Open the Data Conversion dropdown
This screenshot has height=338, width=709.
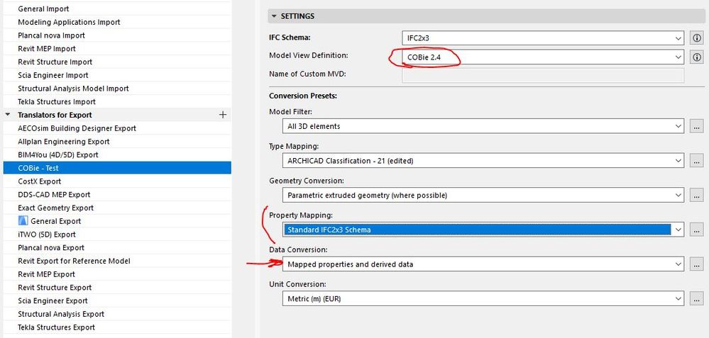[483, 264]
